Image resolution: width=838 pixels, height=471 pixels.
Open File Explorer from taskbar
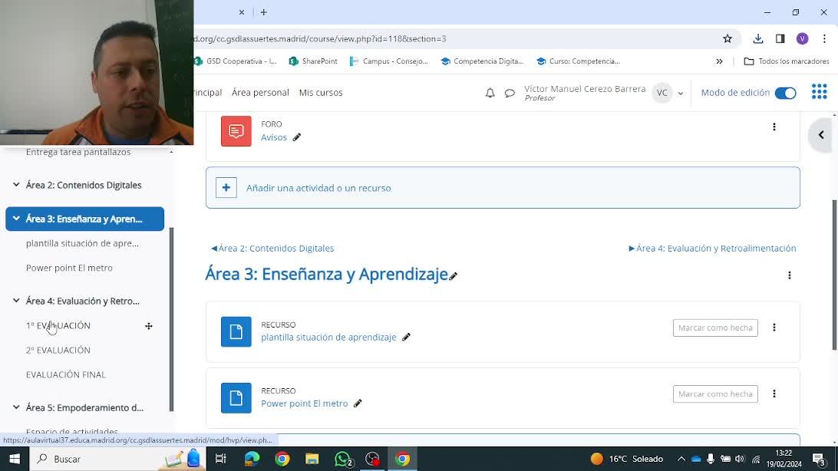(x=312, y=459)
